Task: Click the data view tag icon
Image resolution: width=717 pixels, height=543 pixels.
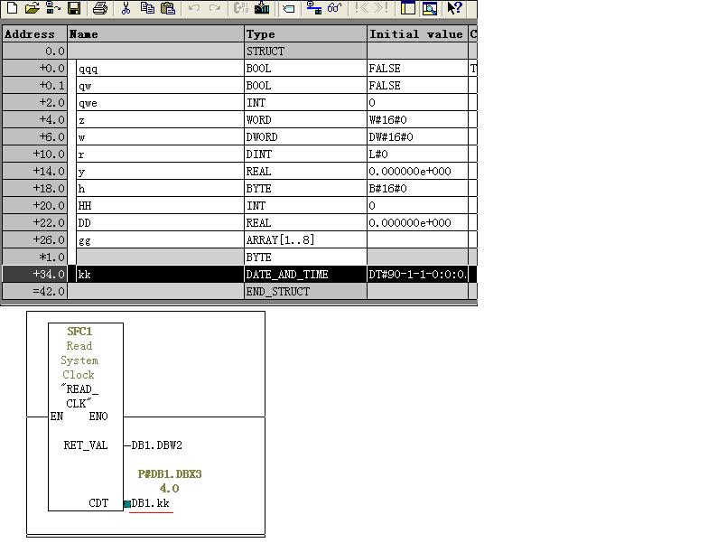Action: point(289,8)
